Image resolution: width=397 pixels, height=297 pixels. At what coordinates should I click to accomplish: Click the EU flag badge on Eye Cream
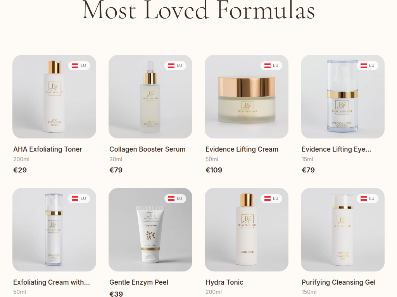368,65
